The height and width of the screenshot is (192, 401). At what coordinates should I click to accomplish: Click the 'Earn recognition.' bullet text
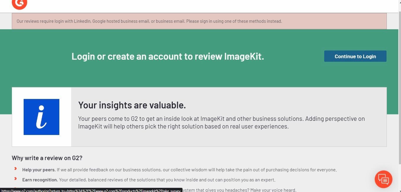click(x=40, y=180)
